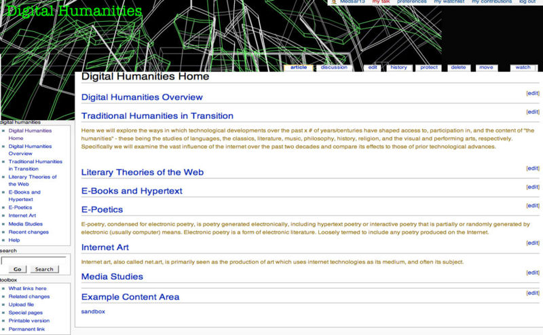This screenshot has height=335, width=543.
Task: Click the Digital Humanities site title logo
Action: point(74,11)
